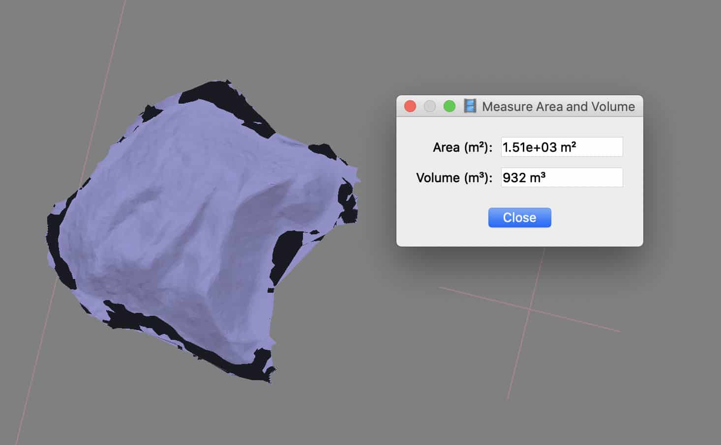
Task: Click the blue Close button in dialog
Action: 519,218
